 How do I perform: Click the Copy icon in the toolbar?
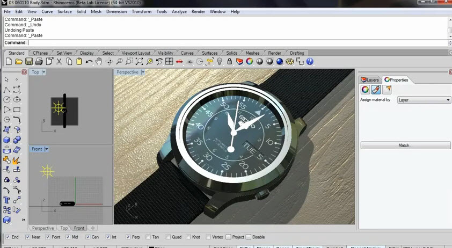(x=69, y=61)
